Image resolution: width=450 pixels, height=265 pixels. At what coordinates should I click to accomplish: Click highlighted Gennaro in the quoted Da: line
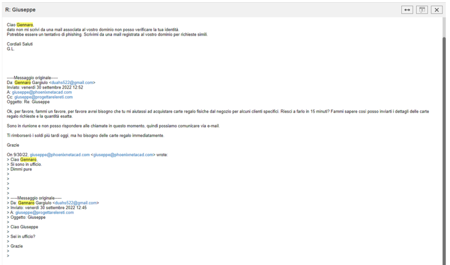click(26, 203)
